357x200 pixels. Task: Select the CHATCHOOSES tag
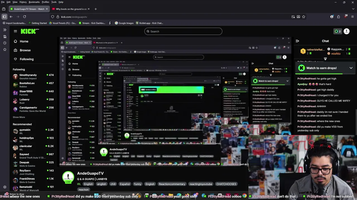pos(226,184)
